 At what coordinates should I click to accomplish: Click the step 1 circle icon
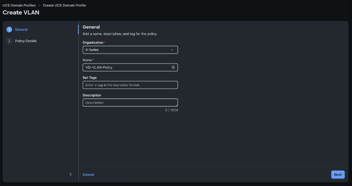pos(9,30)
